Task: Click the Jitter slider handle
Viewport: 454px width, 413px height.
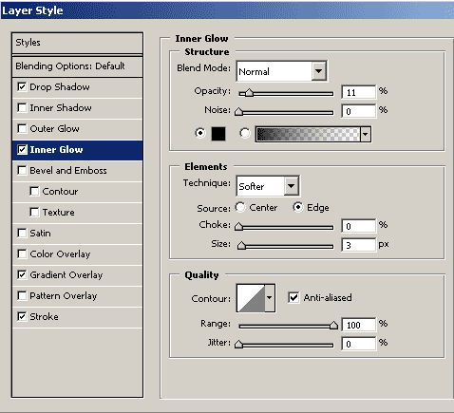Action: [238, 345]
